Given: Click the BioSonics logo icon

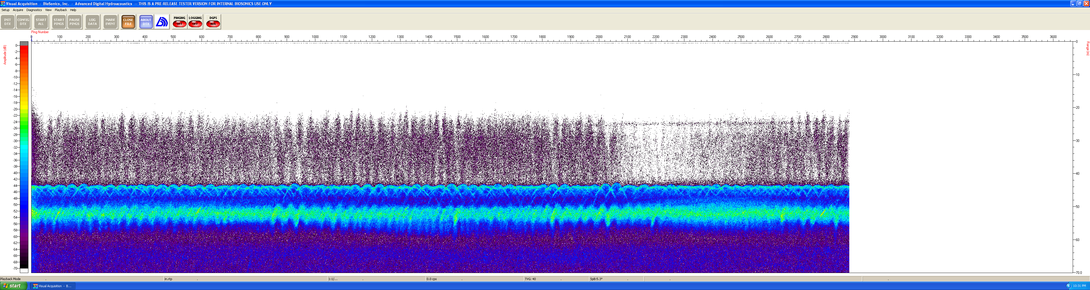Looking at the screenshot, I should [162, 22].
